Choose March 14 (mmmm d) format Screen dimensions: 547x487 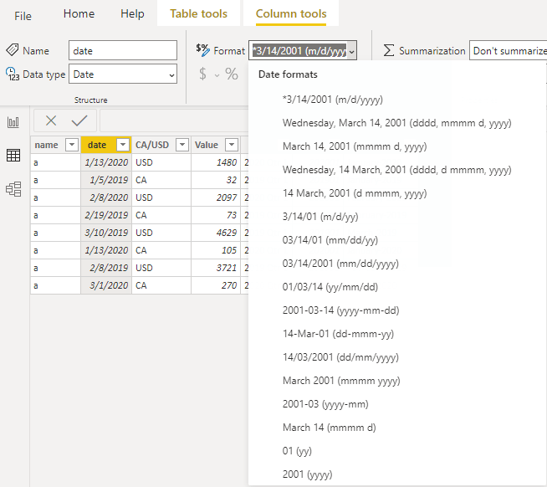click(x=397, y=428)
